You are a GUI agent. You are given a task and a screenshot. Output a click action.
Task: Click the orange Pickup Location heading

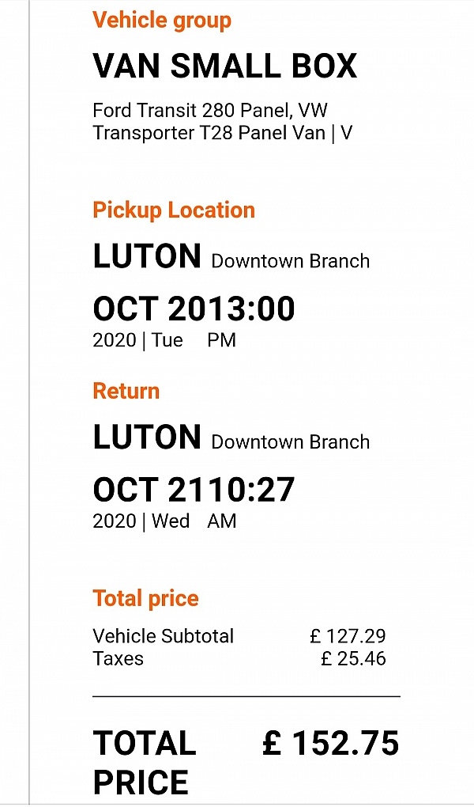pyautogui.click(x=174, y=210)
